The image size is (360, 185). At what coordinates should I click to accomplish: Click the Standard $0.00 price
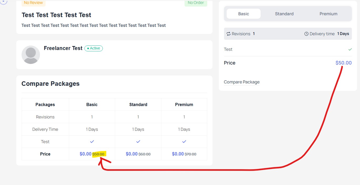132,154
